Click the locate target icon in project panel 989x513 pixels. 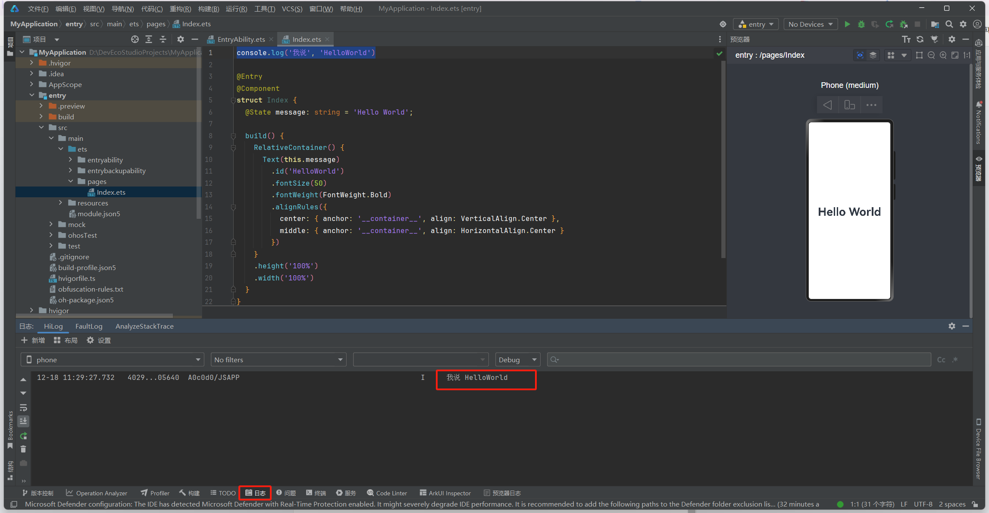coord(135,39)
